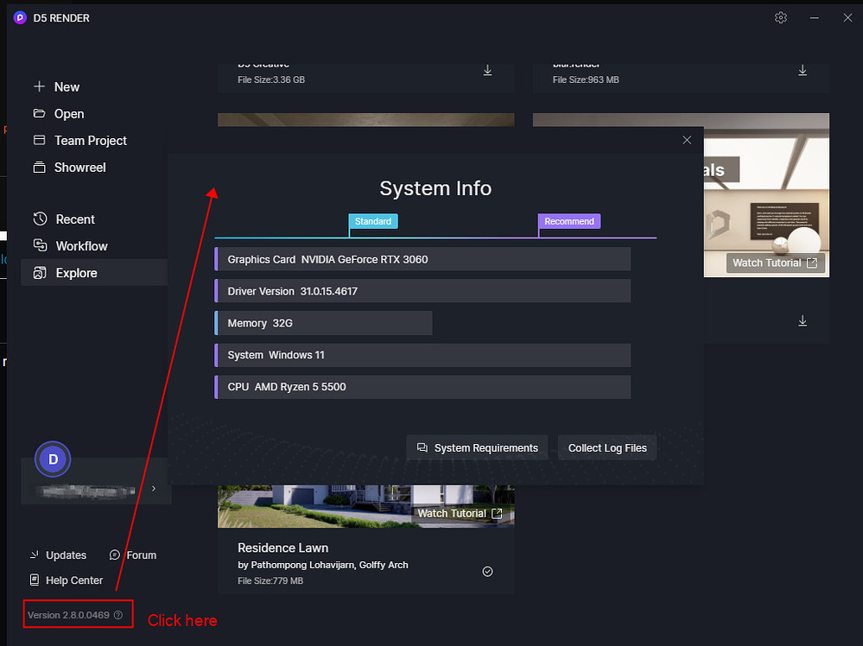
Task: Click the Updates download icon
Action: click(35, 554)
